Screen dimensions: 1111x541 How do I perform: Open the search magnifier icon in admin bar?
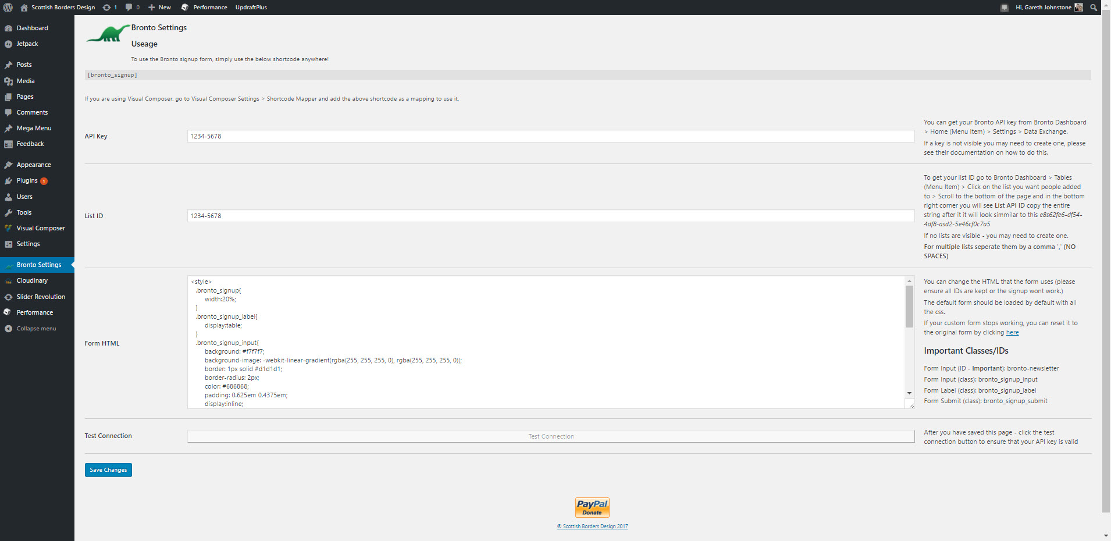pyautogui.click(x=1094, y=8)
